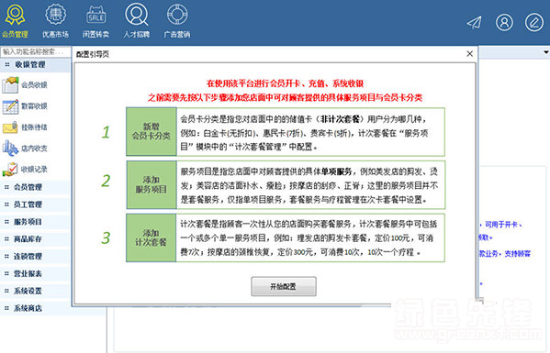Viewport: 550px width, 353px height.
Task: Click the function name search field
Action: tap(35, 52)
